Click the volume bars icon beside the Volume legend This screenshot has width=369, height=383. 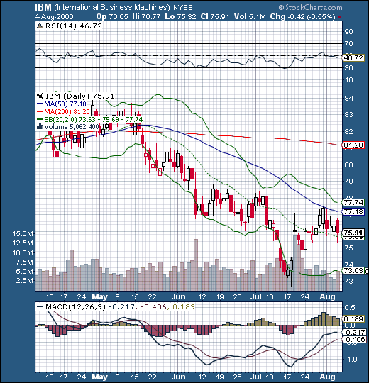click(40, 126)
